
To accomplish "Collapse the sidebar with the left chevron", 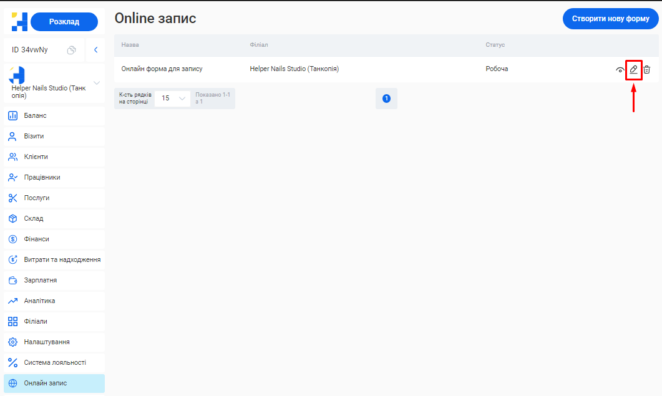I will coord(95,50).
